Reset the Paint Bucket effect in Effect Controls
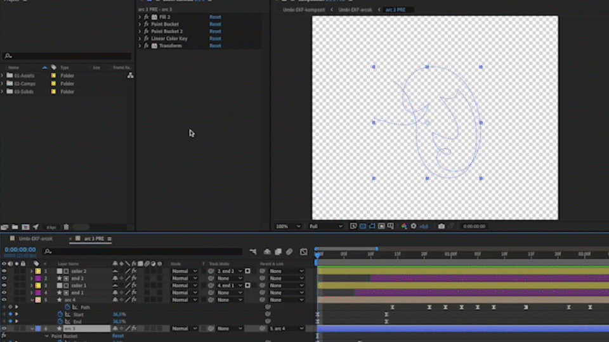Viewport: 609px width, 342px height. point(215,24)
